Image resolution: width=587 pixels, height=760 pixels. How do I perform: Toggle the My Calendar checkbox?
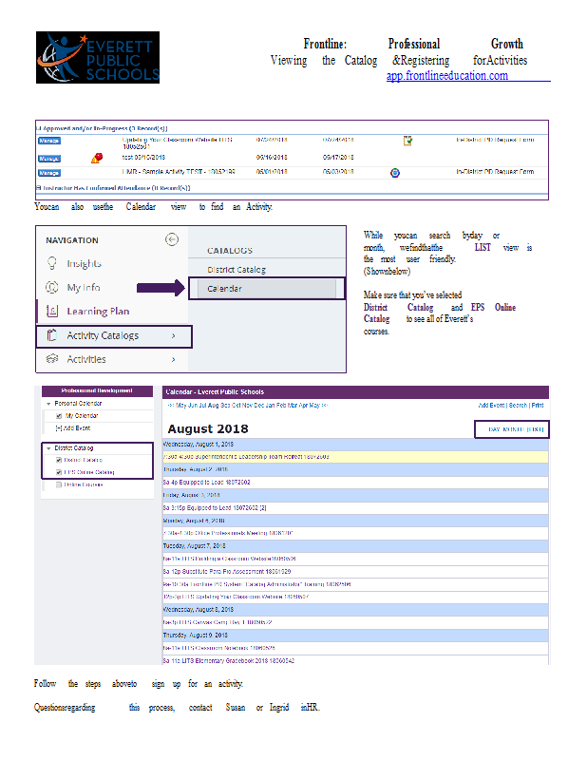(59, 416)
